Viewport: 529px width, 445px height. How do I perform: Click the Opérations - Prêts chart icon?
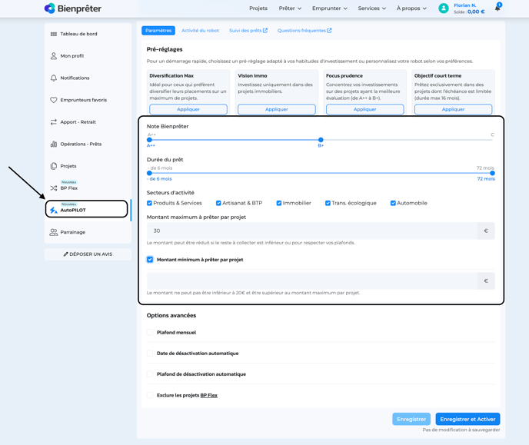tap(54, 144)
